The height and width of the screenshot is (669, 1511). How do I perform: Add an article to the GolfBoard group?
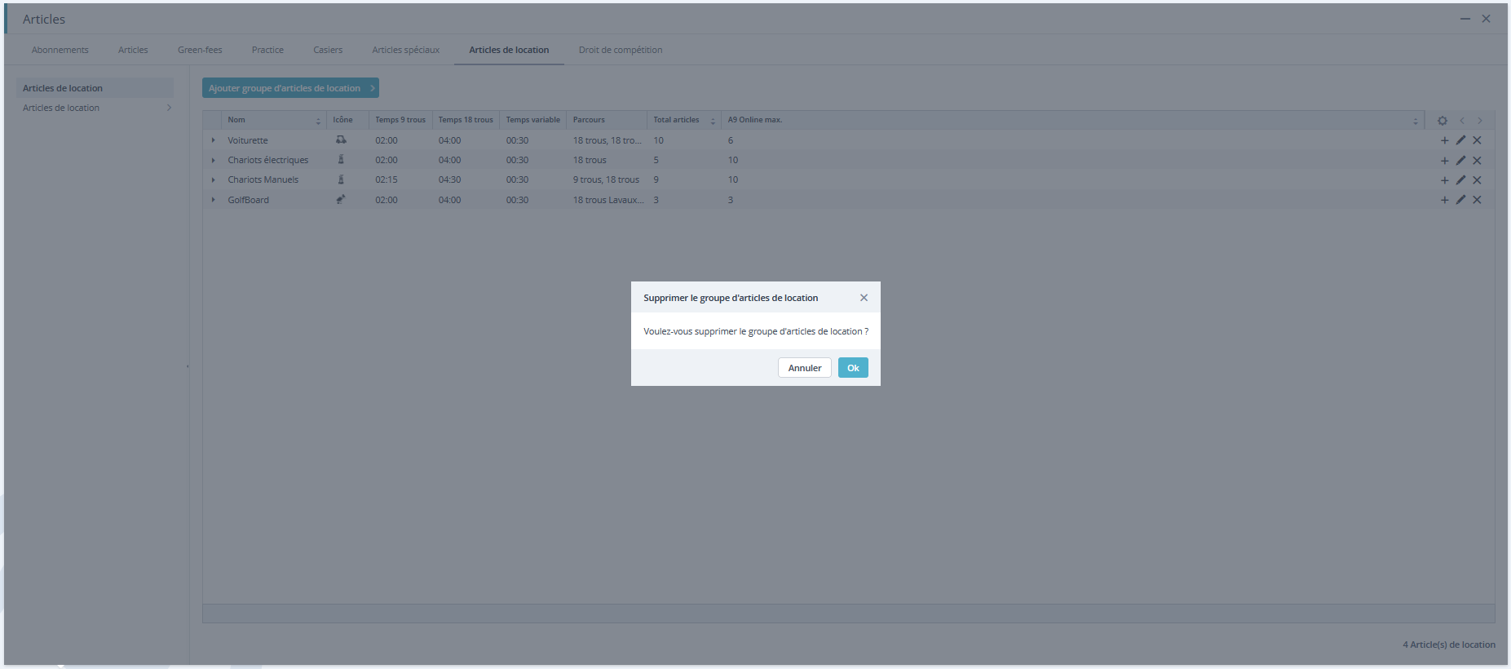point(1444,200)
